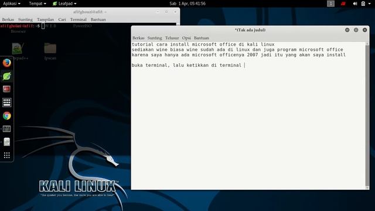
Task: Launch Leafpad from the dock
Action: pos(6,76)
